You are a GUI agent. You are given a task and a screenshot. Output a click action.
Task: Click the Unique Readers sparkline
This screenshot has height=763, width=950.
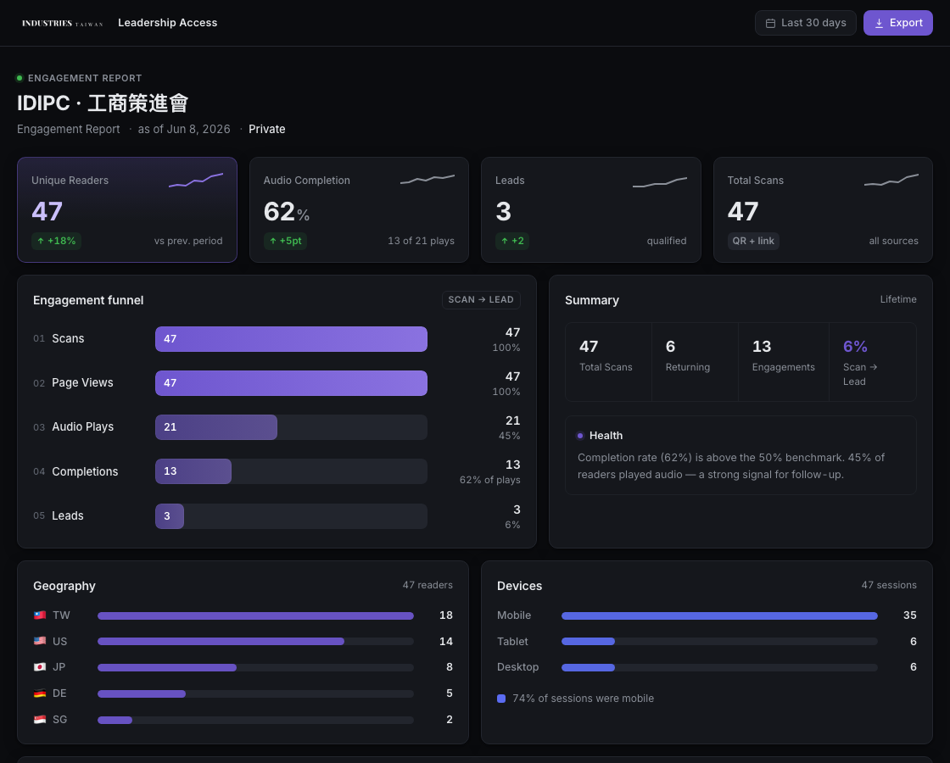click(196, 180)
